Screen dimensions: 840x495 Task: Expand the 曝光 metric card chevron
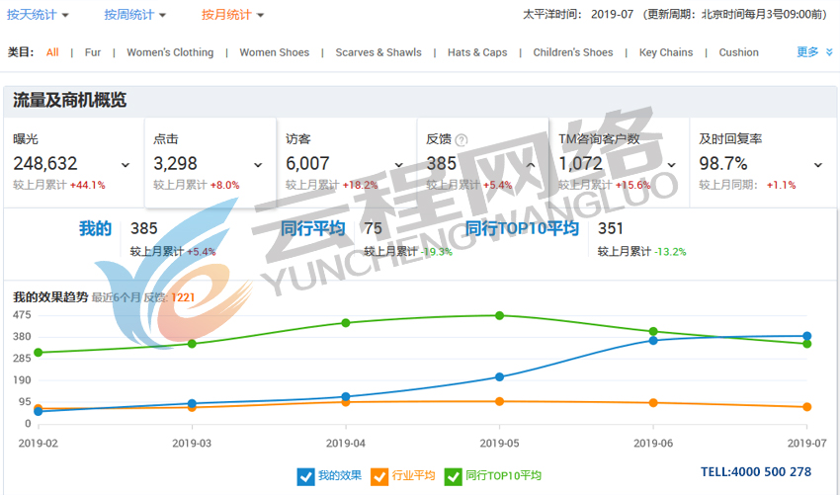tap(126, 165)
